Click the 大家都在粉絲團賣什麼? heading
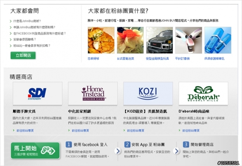This screenshot has width=242, height=166. [118, 11]
